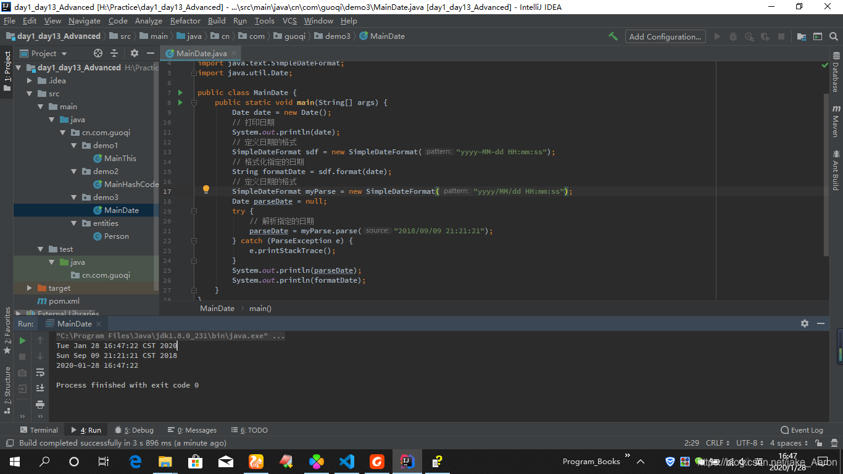Click the Print icon in Run panel
Image resolution: width=843 pixels, height=474 pixels.
[x=40, y=404]
